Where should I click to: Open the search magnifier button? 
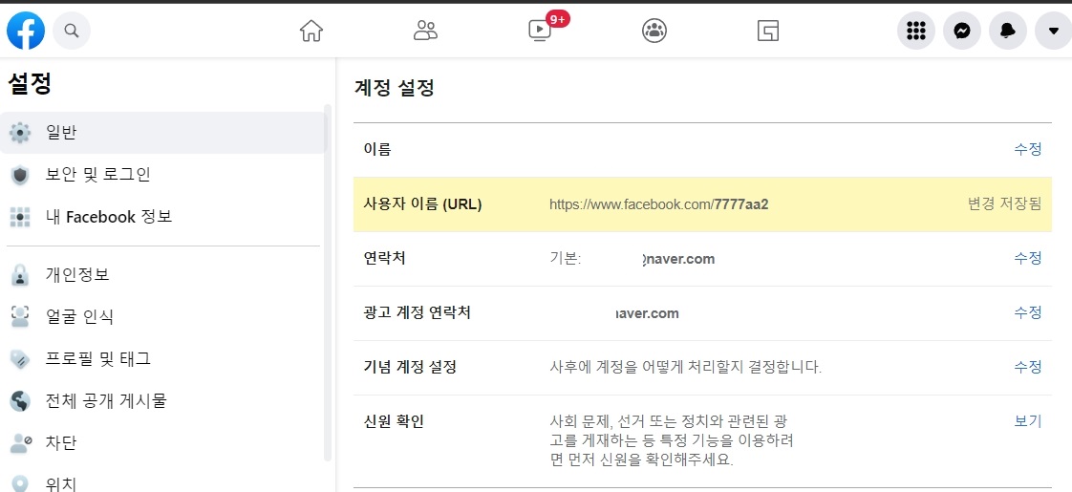point(72,31)
